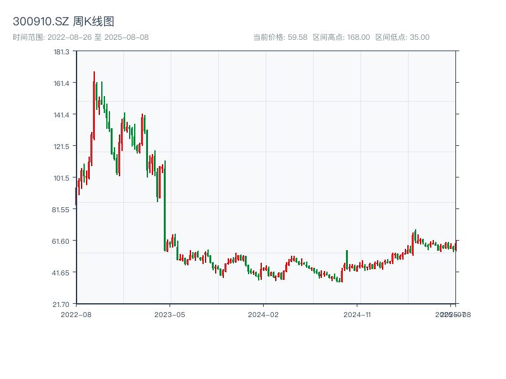Click the y-axis value 141.4

[x=61, y=115]
